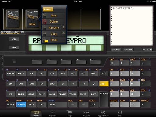Screen dimensions: 156x117
Task: Choose Rename in the popup menu
Action: click(54, 28)
